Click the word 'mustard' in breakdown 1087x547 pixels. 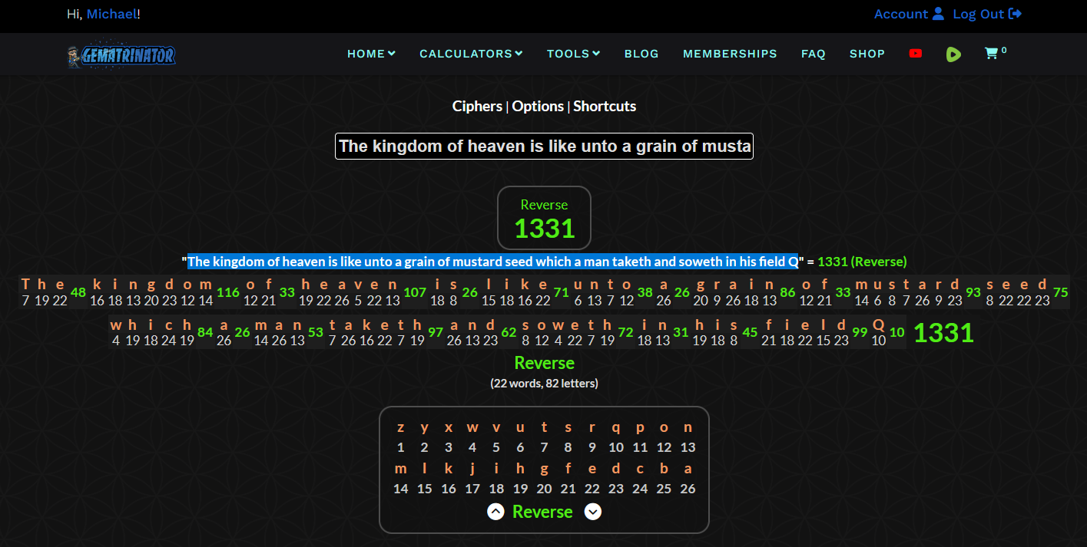(907, 284)
